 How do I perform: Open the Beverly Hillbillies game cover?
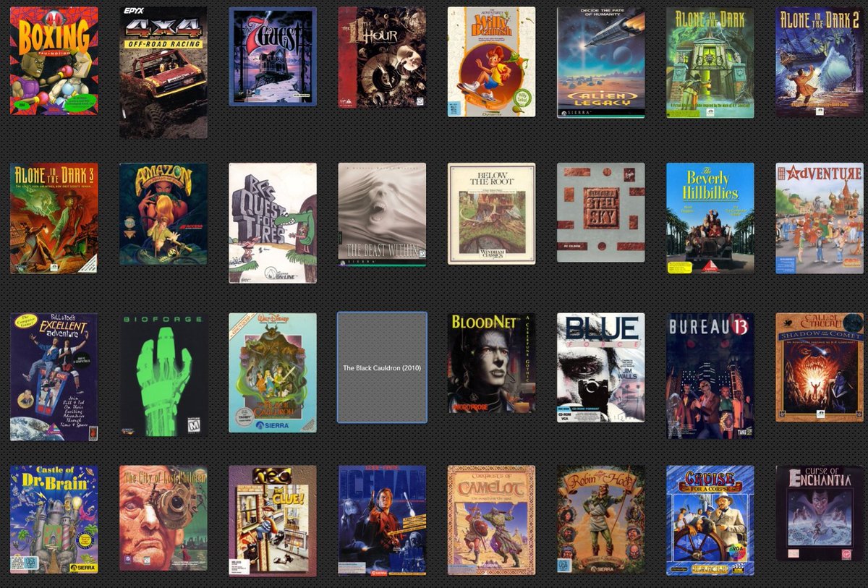click(x=710, y=218)
